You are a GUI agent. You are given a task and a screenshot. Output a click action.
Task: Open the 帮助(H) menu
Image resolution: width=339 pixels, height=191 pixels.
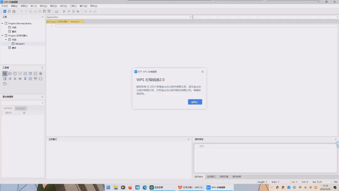[x=94, y=6]
